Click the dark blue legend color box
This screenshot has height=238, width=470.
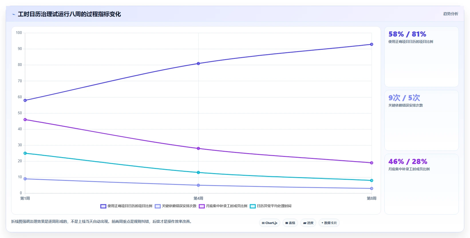103,206
